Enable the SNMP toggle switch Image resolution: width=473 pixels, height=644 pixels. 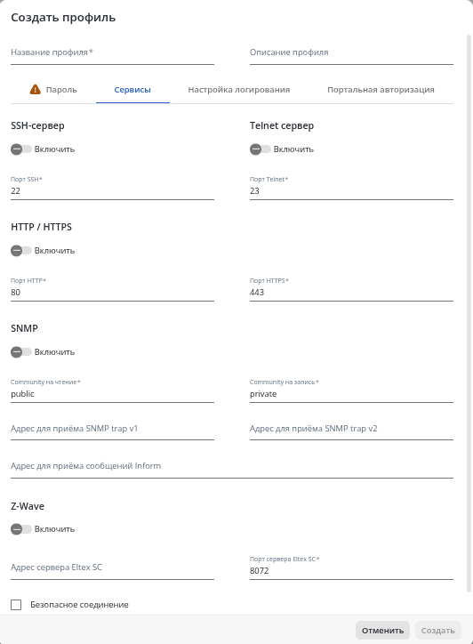click(21, 352)
